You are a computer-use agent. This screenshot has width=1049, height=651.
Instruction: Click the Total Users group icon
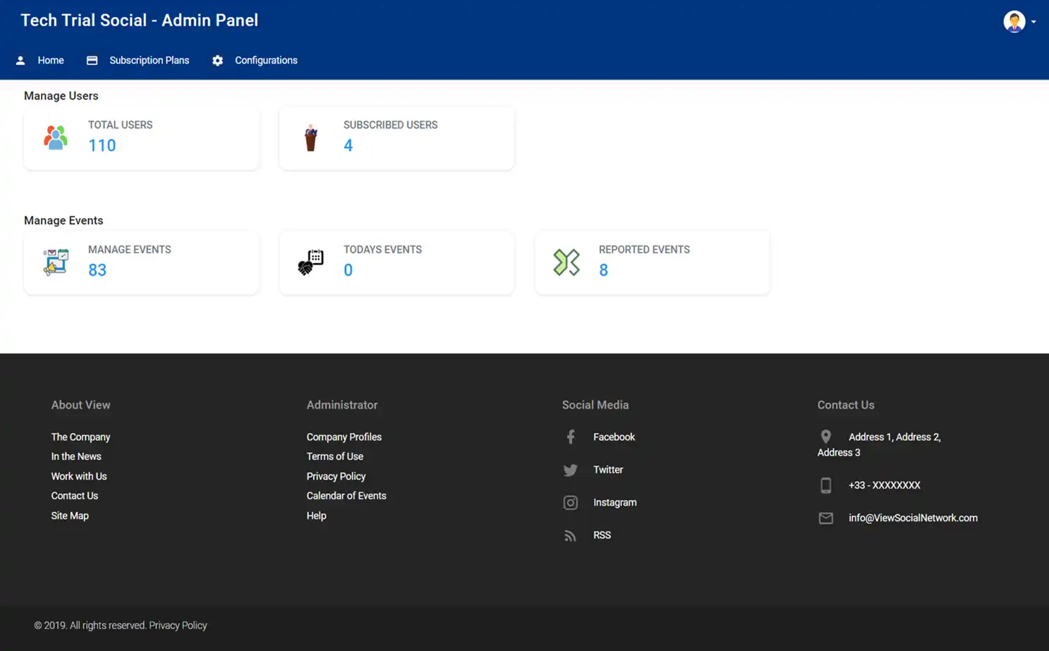coord(55,138)
